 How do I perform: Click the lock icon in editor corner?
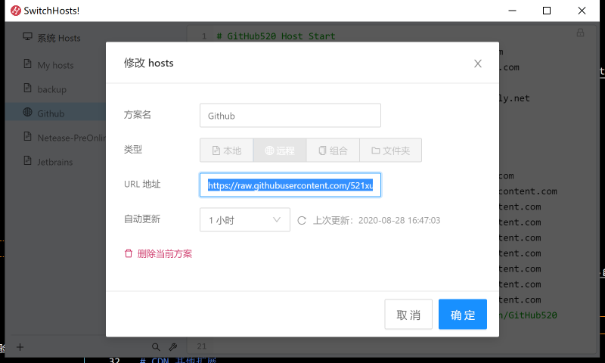coord(580,33)
